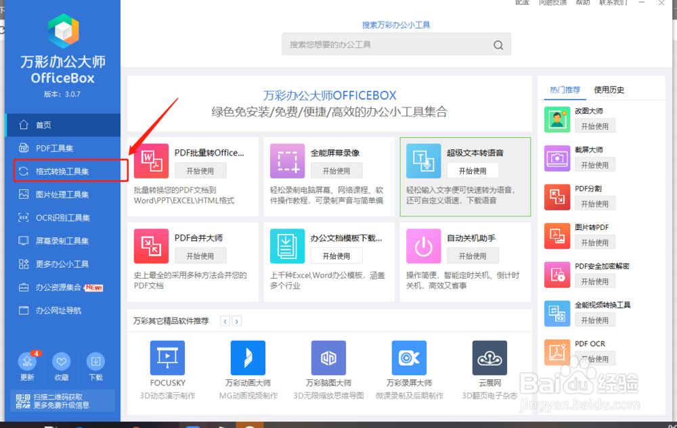This screenshot has width=677, height=428.
Task: Click the 版本: 3.0.7 version text
Action: 62,95
